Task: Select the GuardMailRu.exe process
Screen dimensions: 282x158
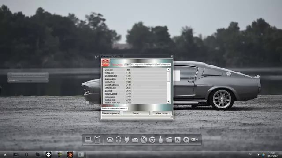Action: click(135, 85)
